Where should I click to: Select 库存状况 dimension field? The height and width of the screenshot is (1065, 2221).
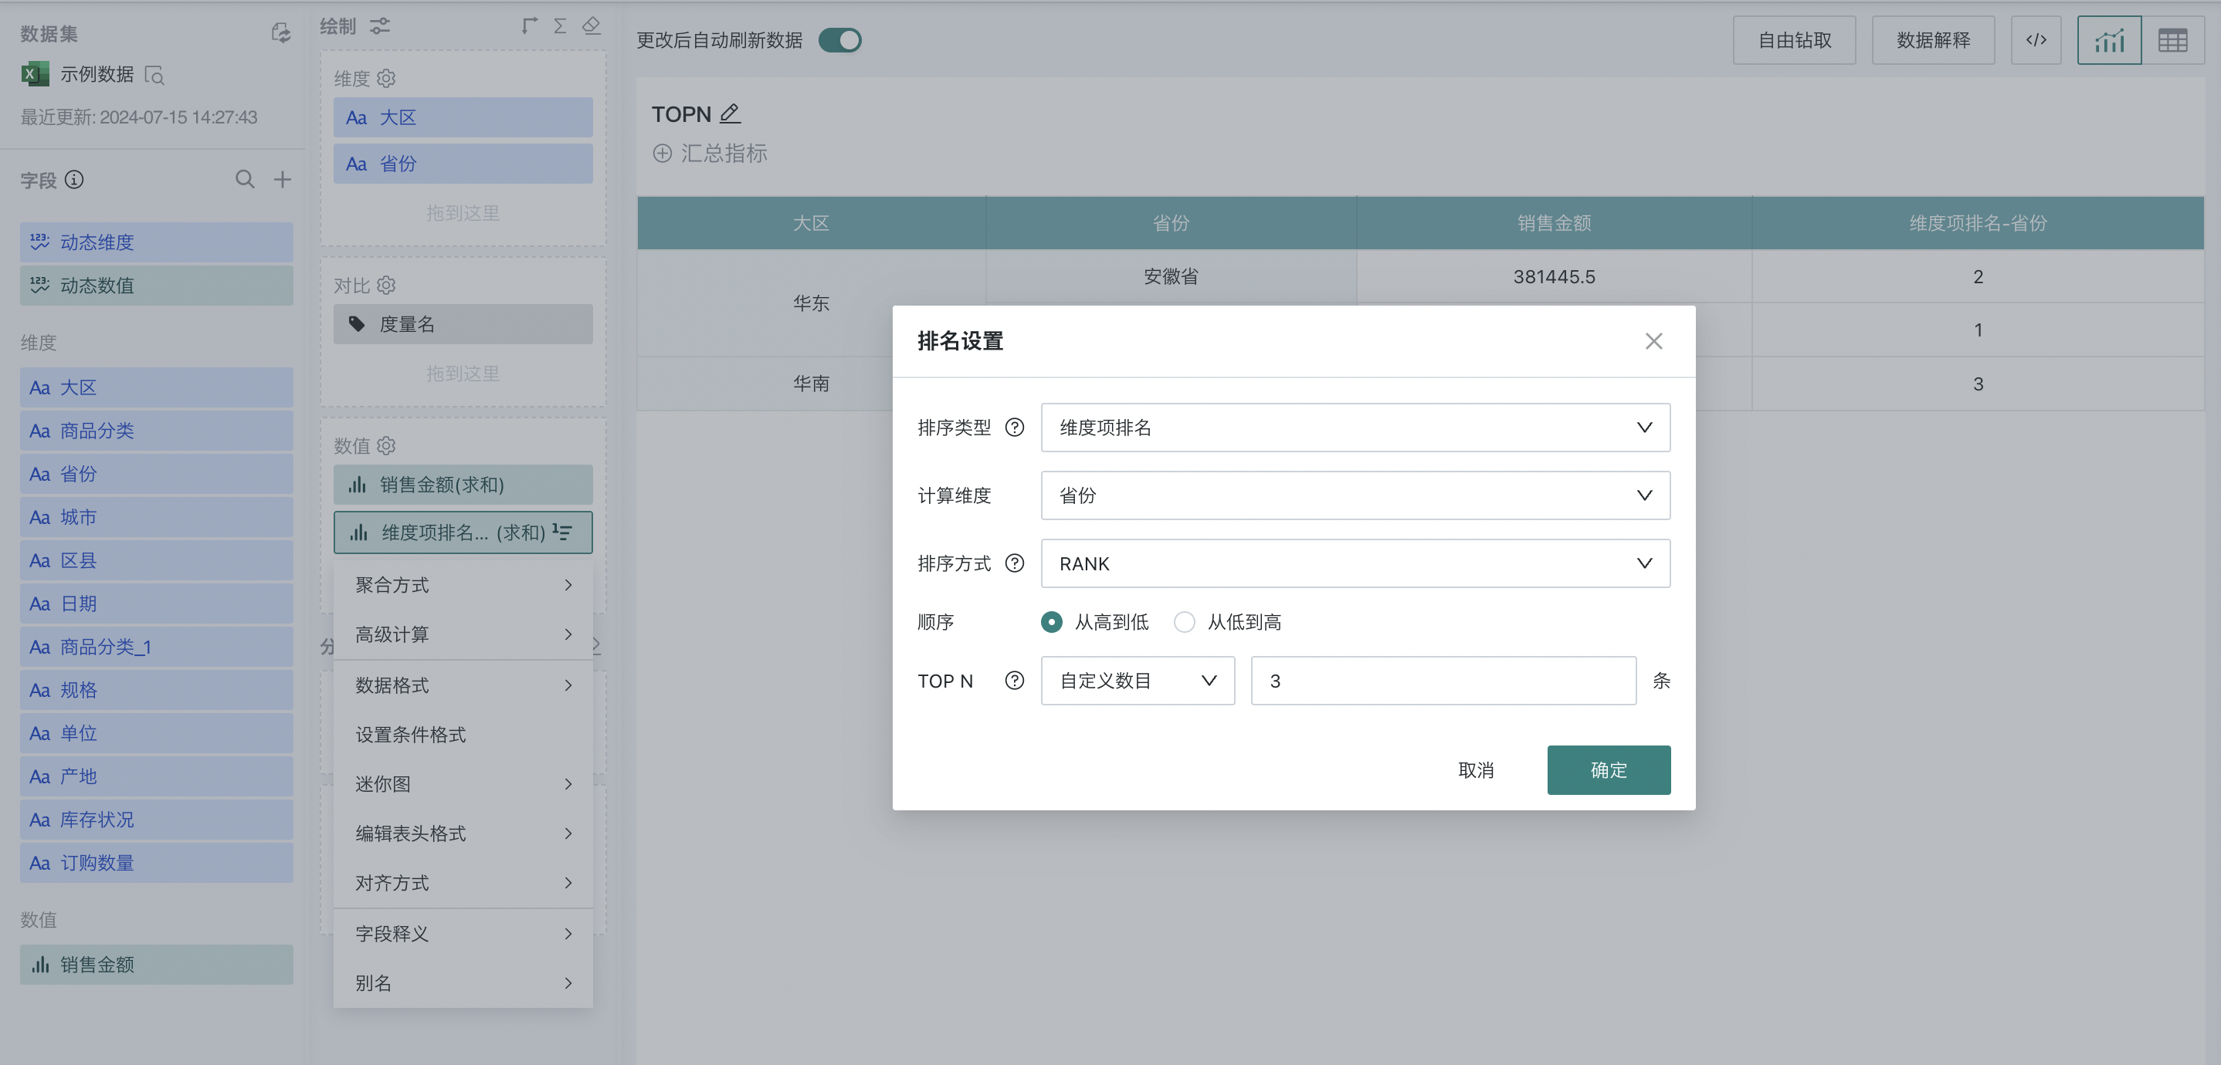(156, 820)
